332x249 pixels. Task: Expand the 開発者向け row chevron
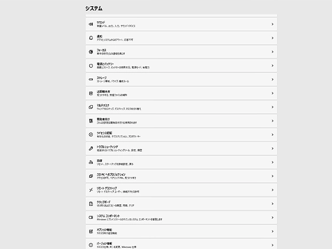click(x=272, y=121)
